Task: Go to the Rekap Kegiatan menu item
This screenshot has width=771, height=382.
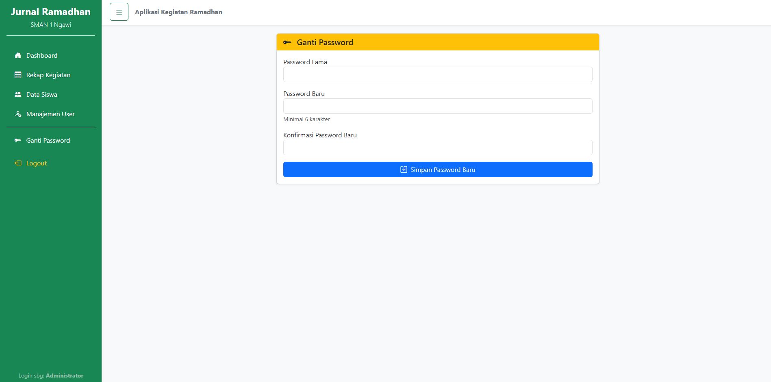Action: 48,75
